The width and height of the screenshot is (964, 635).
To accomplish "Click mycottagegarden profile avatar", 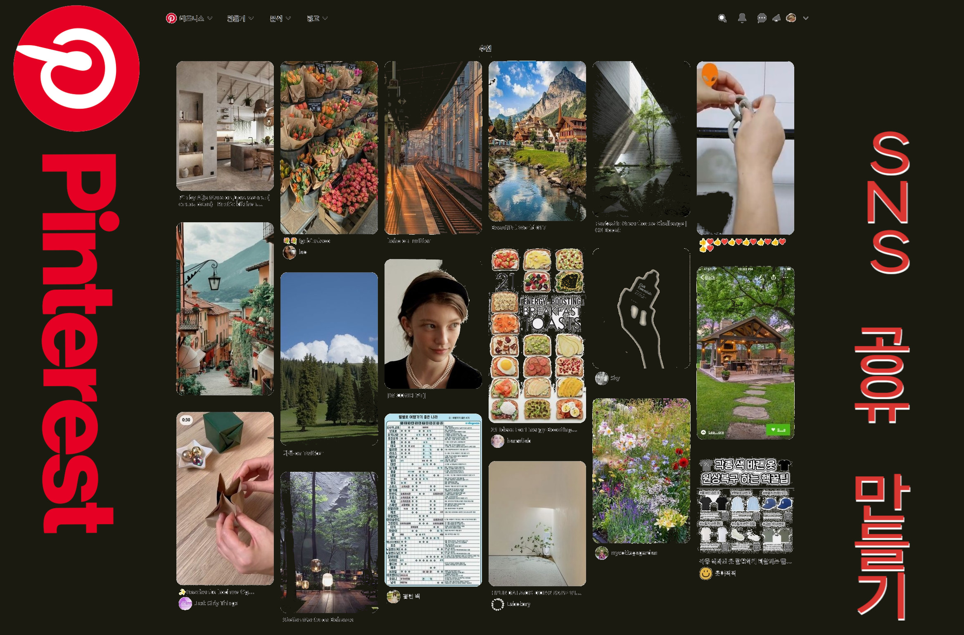I will click(601, 553).
